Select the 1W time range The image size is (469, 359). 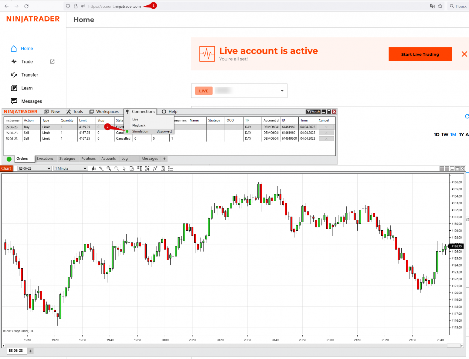point(445,135)
